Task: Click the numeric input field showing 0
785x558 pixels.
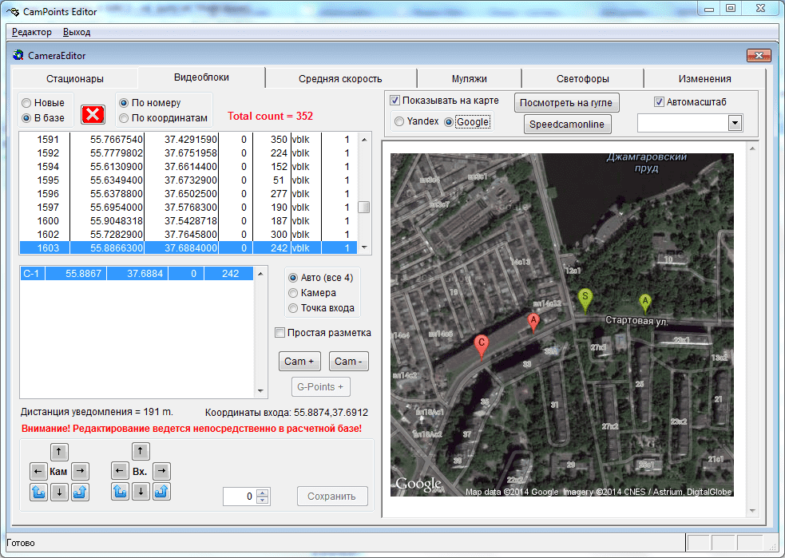Action: point(240,497)
